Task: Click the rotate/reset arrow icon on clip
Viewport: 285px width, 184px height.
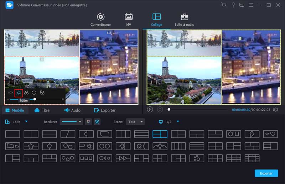Action: (x=34, y=93)
